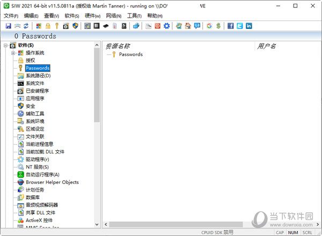
Task: Select 系统文件 in the tree
Action: pos(35,83)
